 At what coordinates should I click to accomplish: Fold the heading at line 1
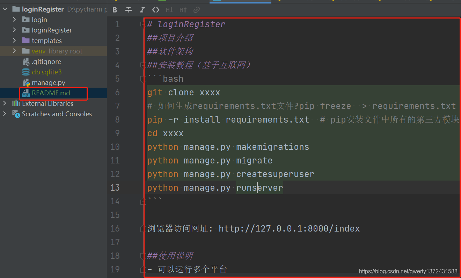[143, 24]
